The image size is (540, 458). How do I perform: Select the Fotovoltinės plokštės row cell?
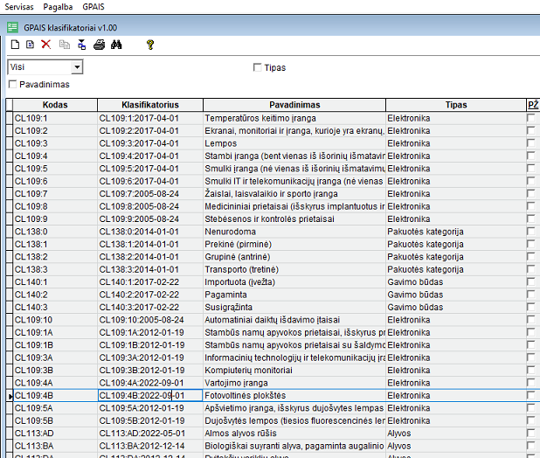(294, 396)
